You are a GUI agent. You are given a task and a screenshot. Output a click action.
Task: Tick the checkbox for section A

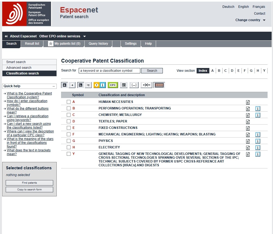(69, 102)
